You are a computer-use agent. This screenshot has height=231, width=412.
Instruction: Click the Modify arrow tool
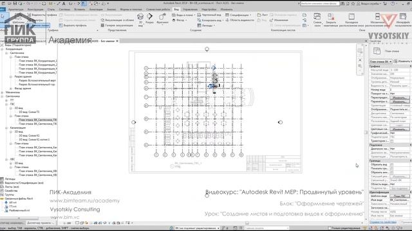[x=3, y=16]
